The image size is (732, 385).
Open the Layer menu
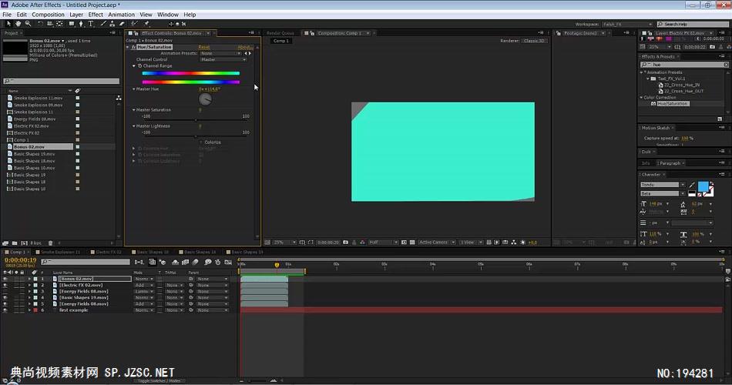76,15
